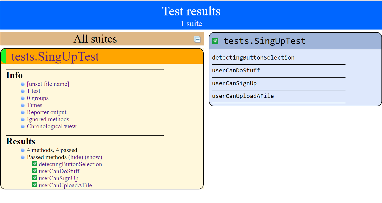Click green check icon next to userCanUploadAFile
Viewport: 382px width, 203px height.
point(35,185)
